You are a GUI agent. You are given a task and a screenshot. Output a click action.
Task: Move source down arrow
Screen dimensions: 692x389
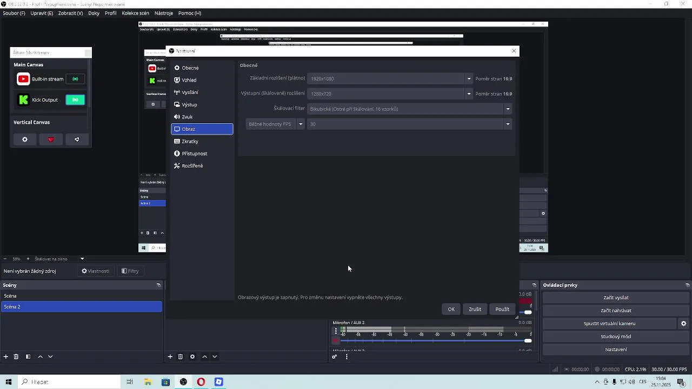click(x=215, y=357)
